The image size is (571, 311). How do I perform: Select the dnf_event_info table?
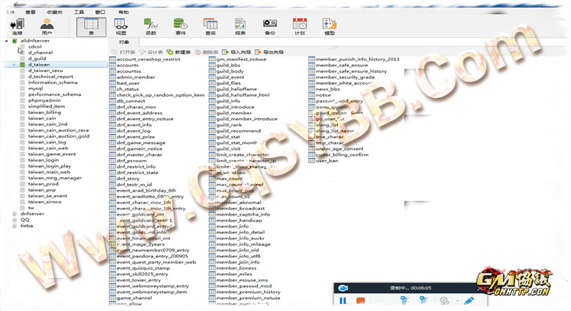[x=134, y=125]
